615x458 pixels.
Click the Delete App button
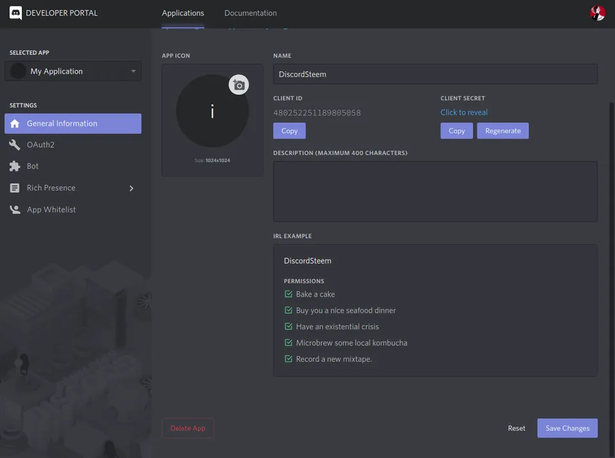click(188, 428)
